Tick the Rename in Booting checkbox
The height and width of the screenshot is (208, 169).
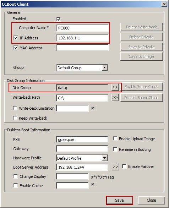115,149
